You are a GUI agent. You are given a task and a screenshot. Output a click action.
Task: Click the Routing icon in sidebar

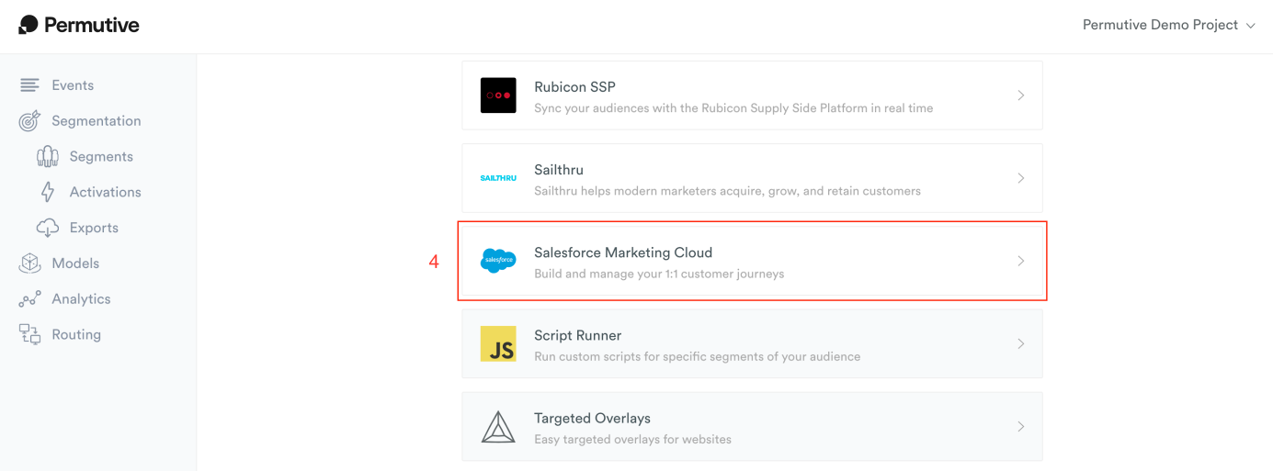pos(29,335)
